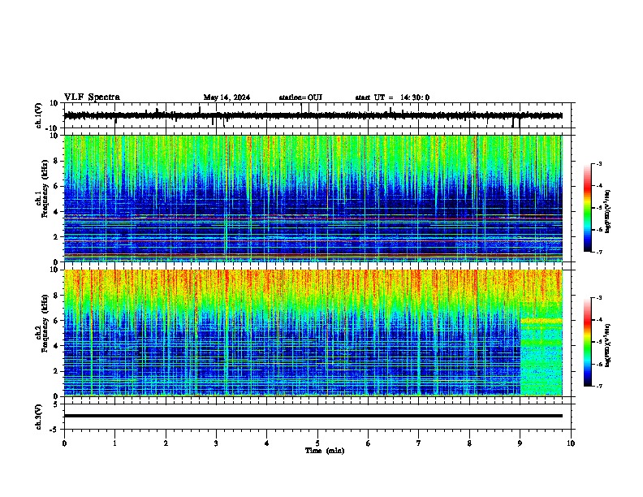Click the "VLF Spectra" plot title
The height and width of the screenshot is (497, 643).
point(92,97)
